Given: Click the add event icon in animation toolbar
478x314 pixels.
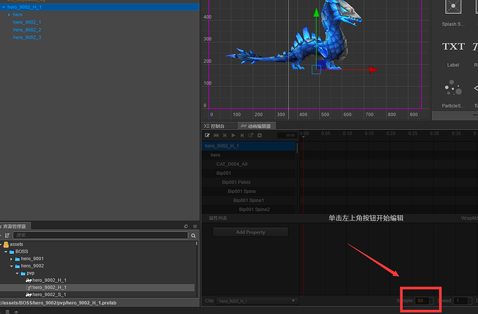Looking at the screenshot, I should 259,135.
